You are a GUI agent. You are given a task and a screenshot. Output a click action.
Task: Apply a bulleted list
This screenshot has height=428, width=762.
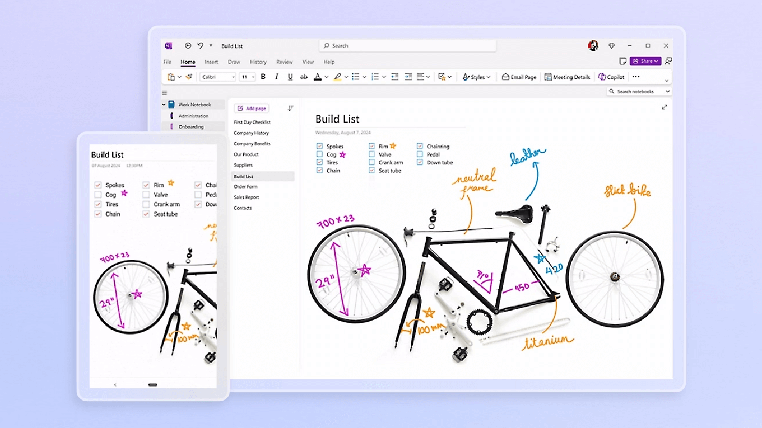click(355, 77)
